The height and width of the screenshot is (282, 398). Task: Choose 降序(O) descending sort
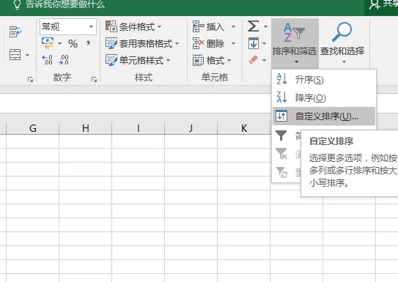pyautogui.click(x=324, y=98)
